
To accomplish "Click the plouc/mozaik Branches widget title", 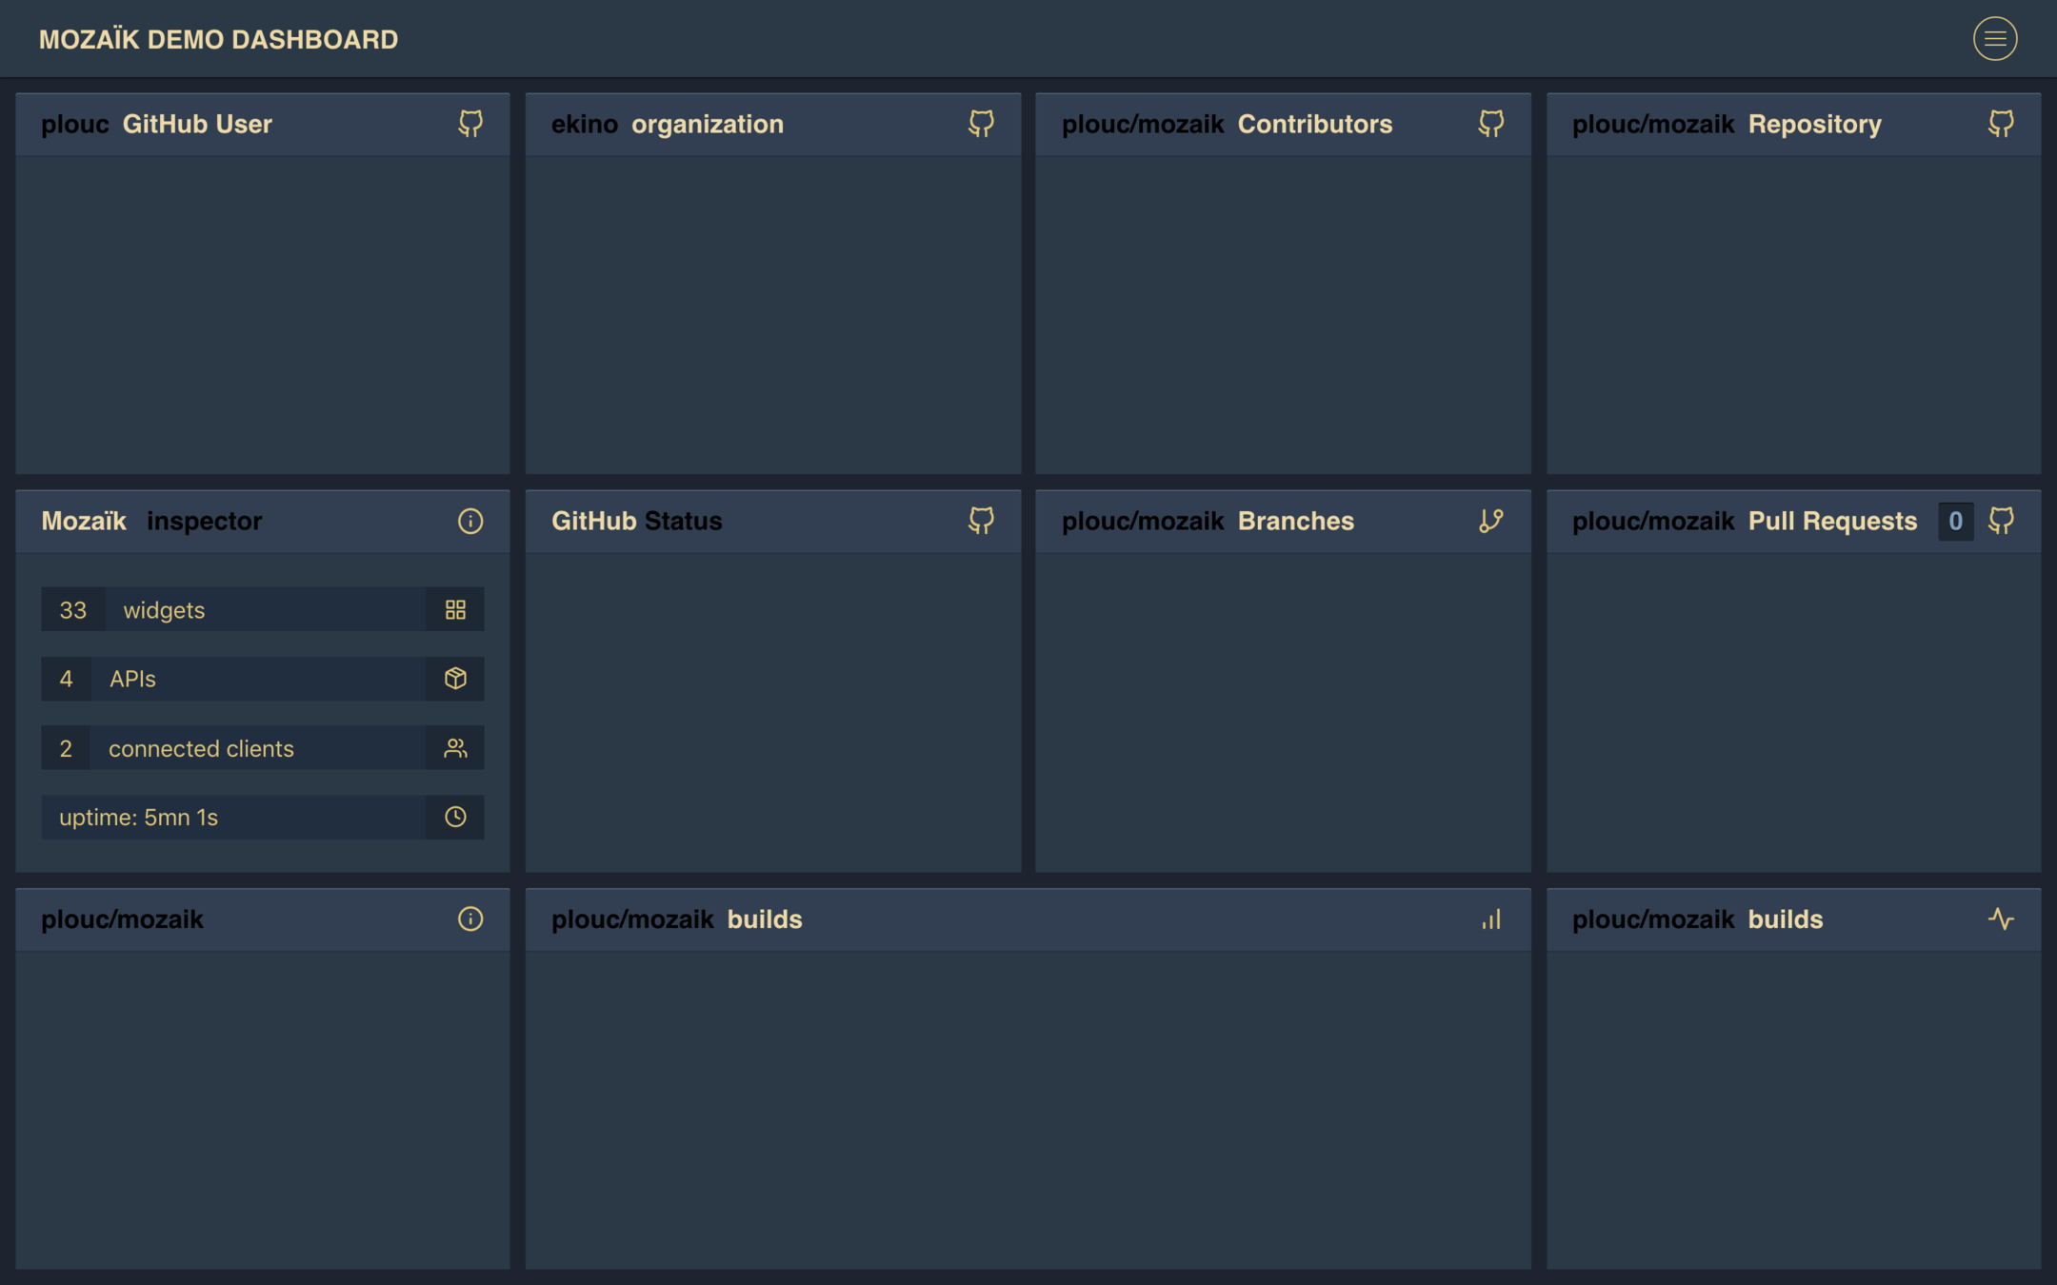I will point(1208,521).
